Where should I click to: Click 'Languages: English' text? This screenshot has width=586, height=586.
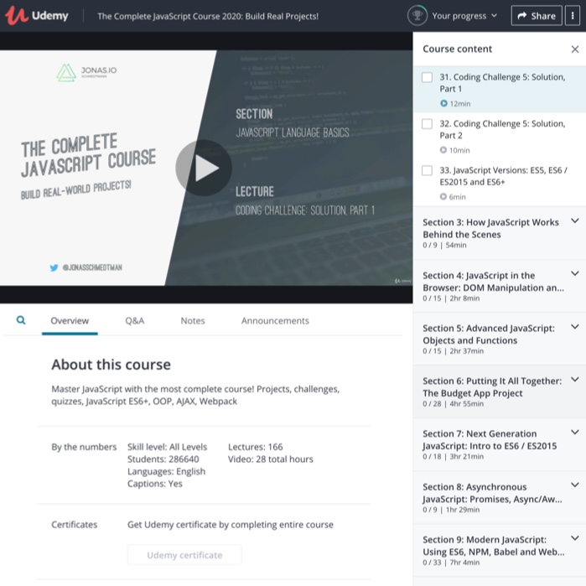coord(166,471)
